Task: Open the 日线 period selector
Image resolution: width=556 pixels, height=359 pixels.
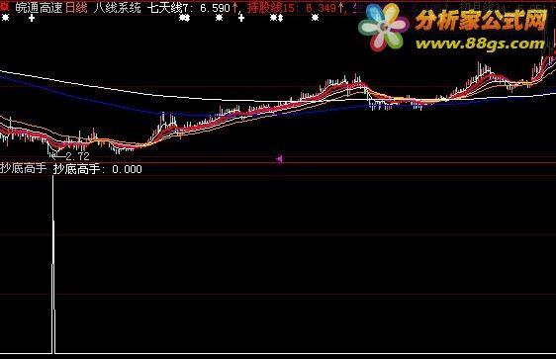Action: 76,8
